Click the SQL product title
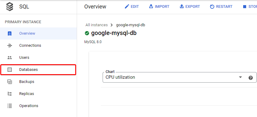 [x=24, y=7]
